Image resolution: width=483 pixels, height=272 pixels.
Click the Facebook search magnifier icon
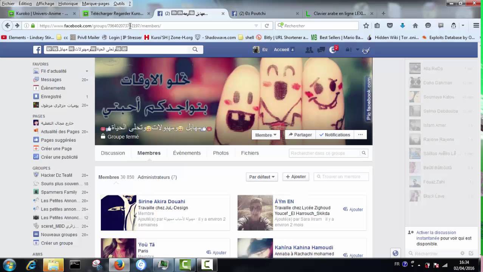tap(195, 49)
